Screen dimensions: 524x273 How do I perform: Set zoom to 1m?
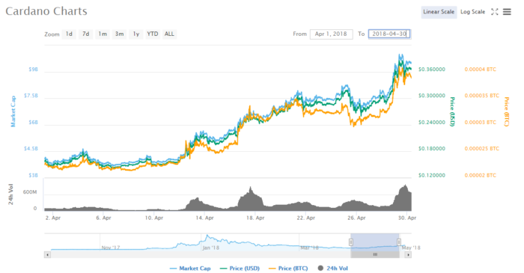(x=103, y=34)
